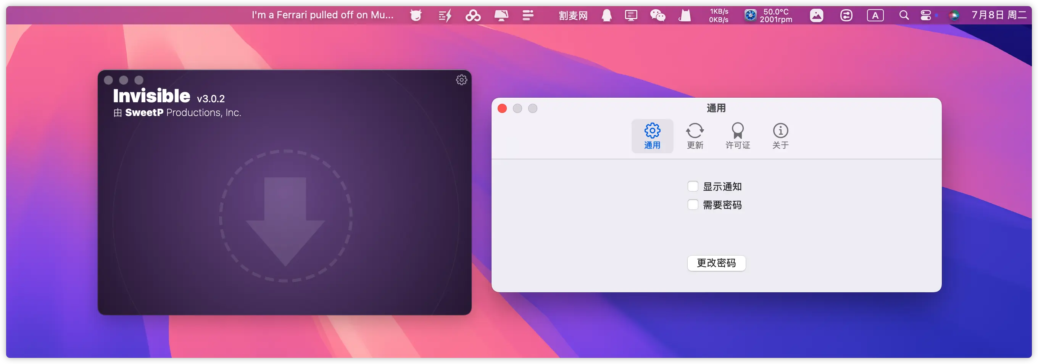Open the display monitor icon in menu bar
This screenshot has height=364, width=1038.
tap(501, 15)
